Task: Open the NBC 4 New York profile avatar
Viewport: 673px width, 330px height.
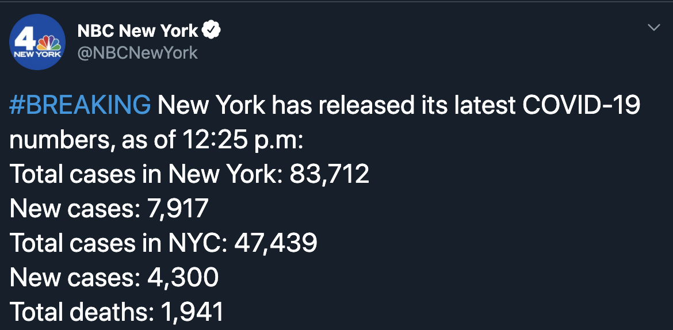Action: pyautogui.click(x=37, y=41)
